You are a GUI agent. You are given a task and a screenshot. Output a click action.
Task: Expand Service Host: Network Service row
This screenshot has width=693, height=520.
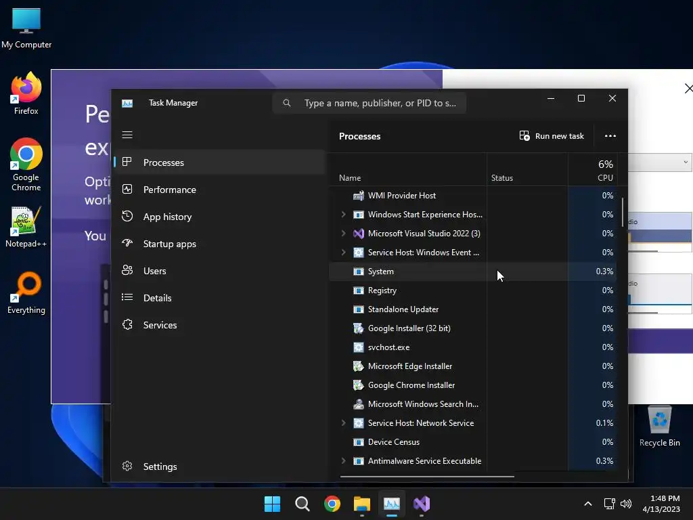[x=343, y=423]
